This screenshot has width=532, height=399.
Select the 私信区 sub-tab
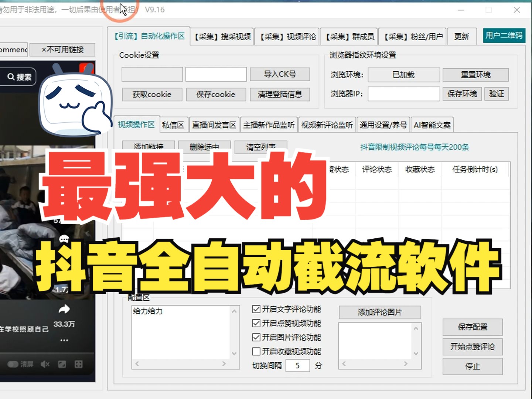(173, 125)
